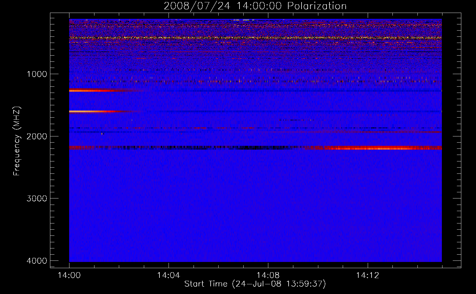Screen dimensions: 476x294
Task: Click the 2000 frequency tick label
Action: 37,136
